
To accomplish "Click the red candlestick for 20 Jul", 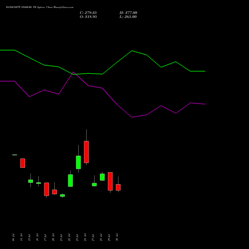I will (54, 192).
